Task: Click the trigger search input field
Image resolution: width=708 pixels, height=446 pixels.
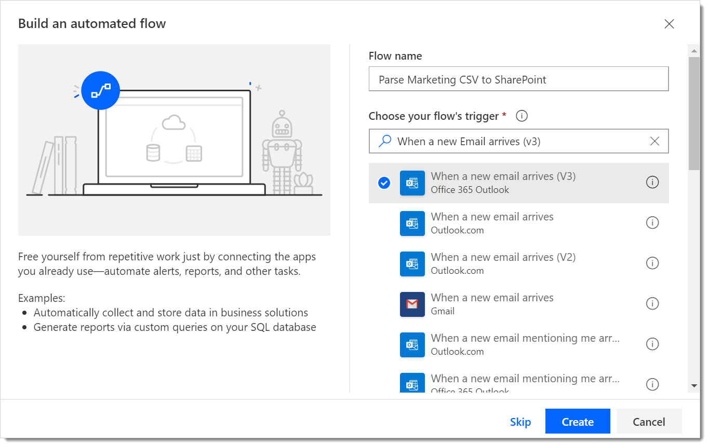Action: [518, 141]
